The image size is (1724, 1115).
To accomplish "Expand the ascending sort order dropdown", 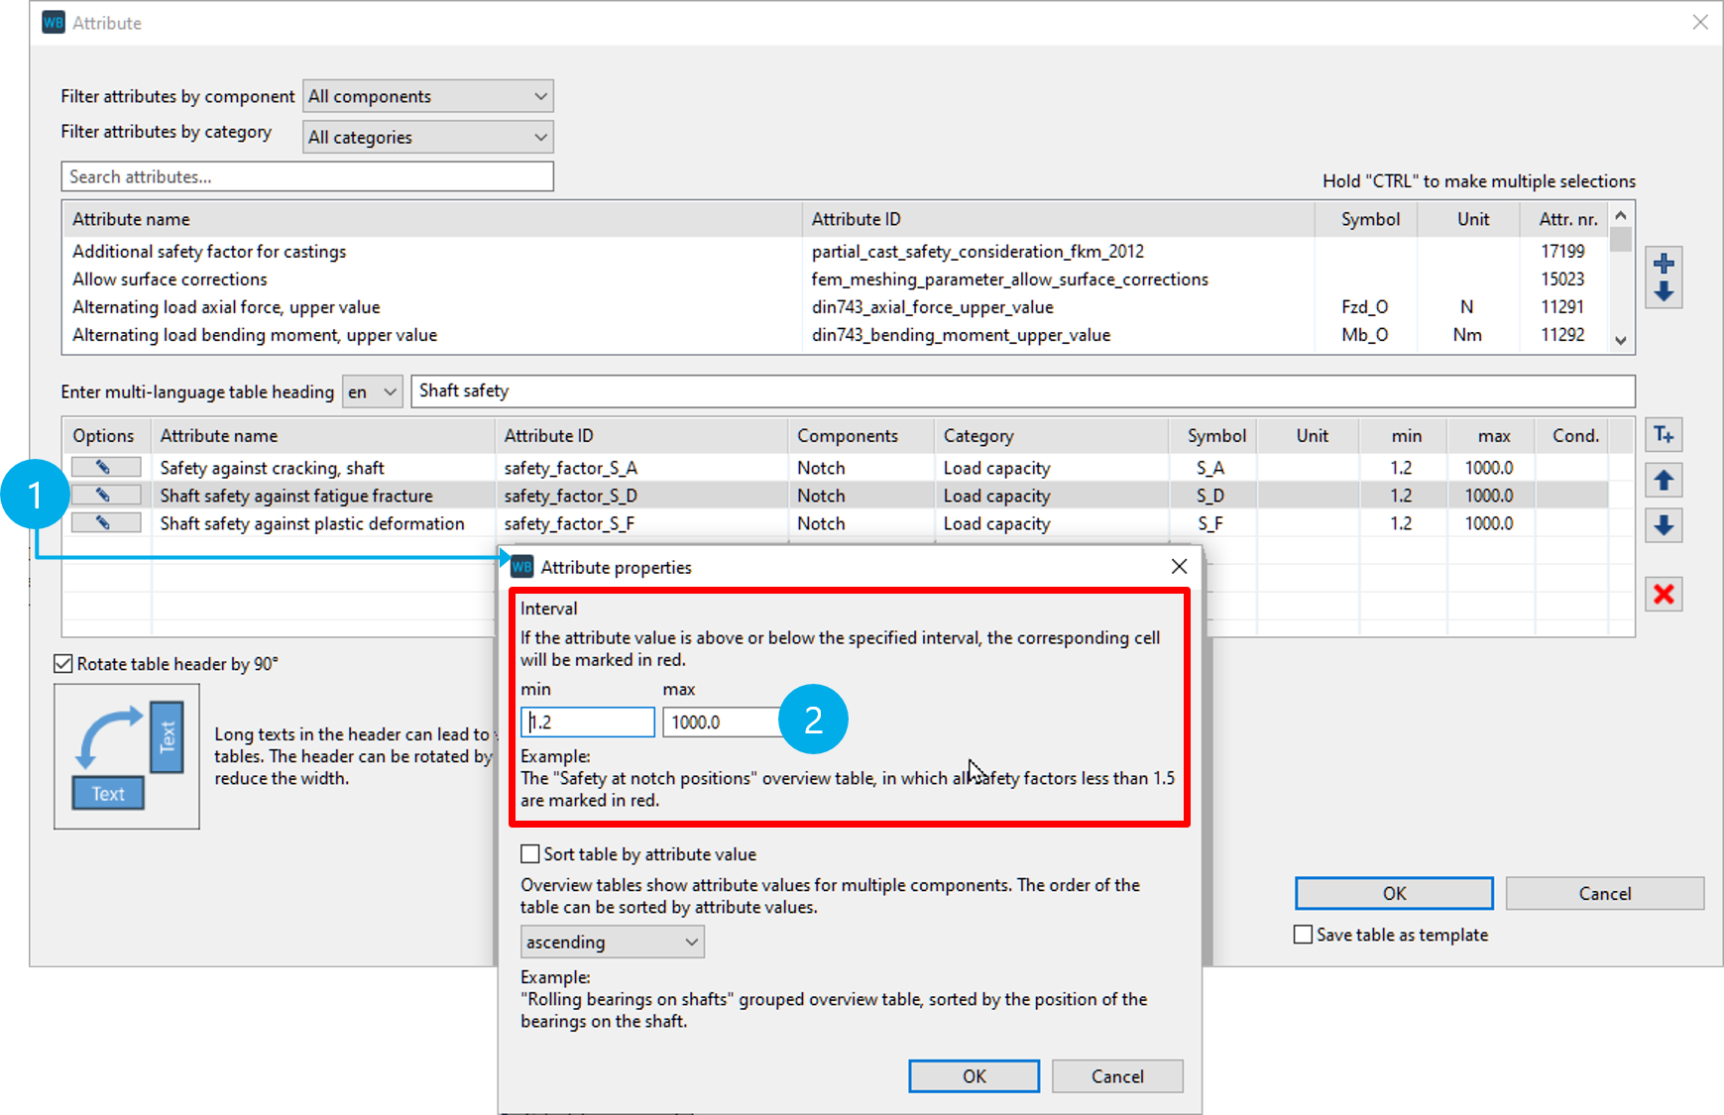I will (x=612, y=942).
